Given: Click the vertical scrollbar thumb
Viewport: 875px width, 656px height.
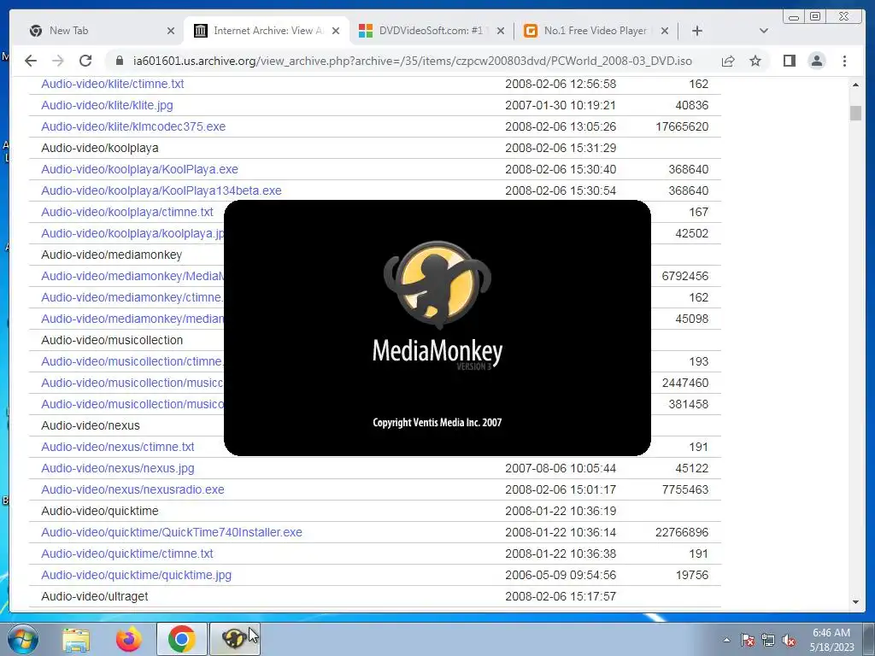Looking at the screenshot, I should [855, 113].
